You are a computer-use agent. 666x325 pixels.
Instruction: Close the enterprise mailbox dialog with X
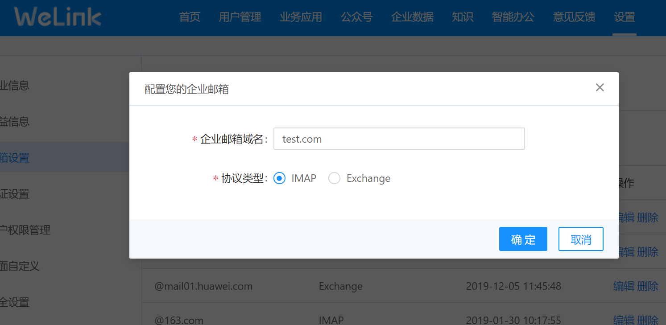point(600,87)
